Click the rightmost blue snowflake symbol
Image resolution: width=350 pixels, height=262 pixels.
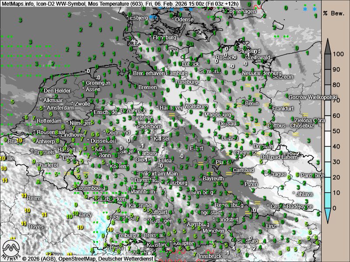tap(314, 9)
